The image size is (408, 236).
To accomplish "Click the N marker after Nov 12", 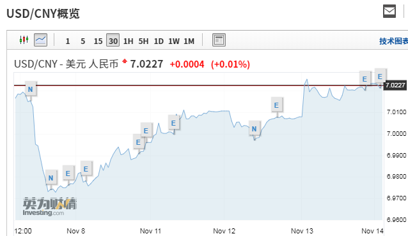I will [255, 129].
